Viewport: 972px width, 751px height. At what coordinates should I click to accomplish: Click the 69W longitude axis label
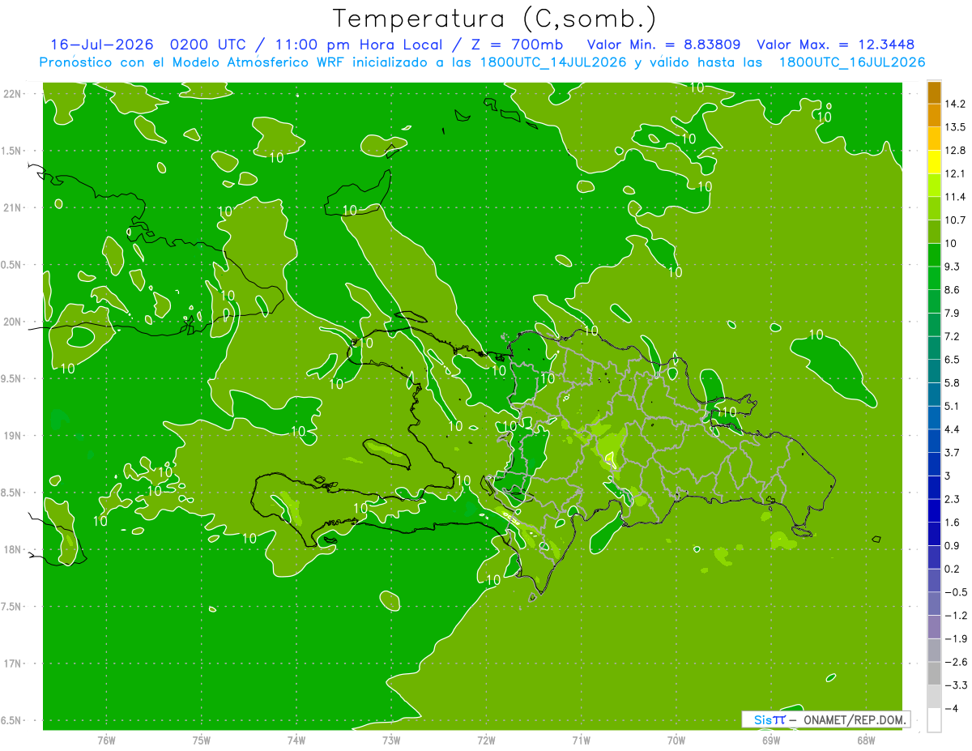coord(770,740)
